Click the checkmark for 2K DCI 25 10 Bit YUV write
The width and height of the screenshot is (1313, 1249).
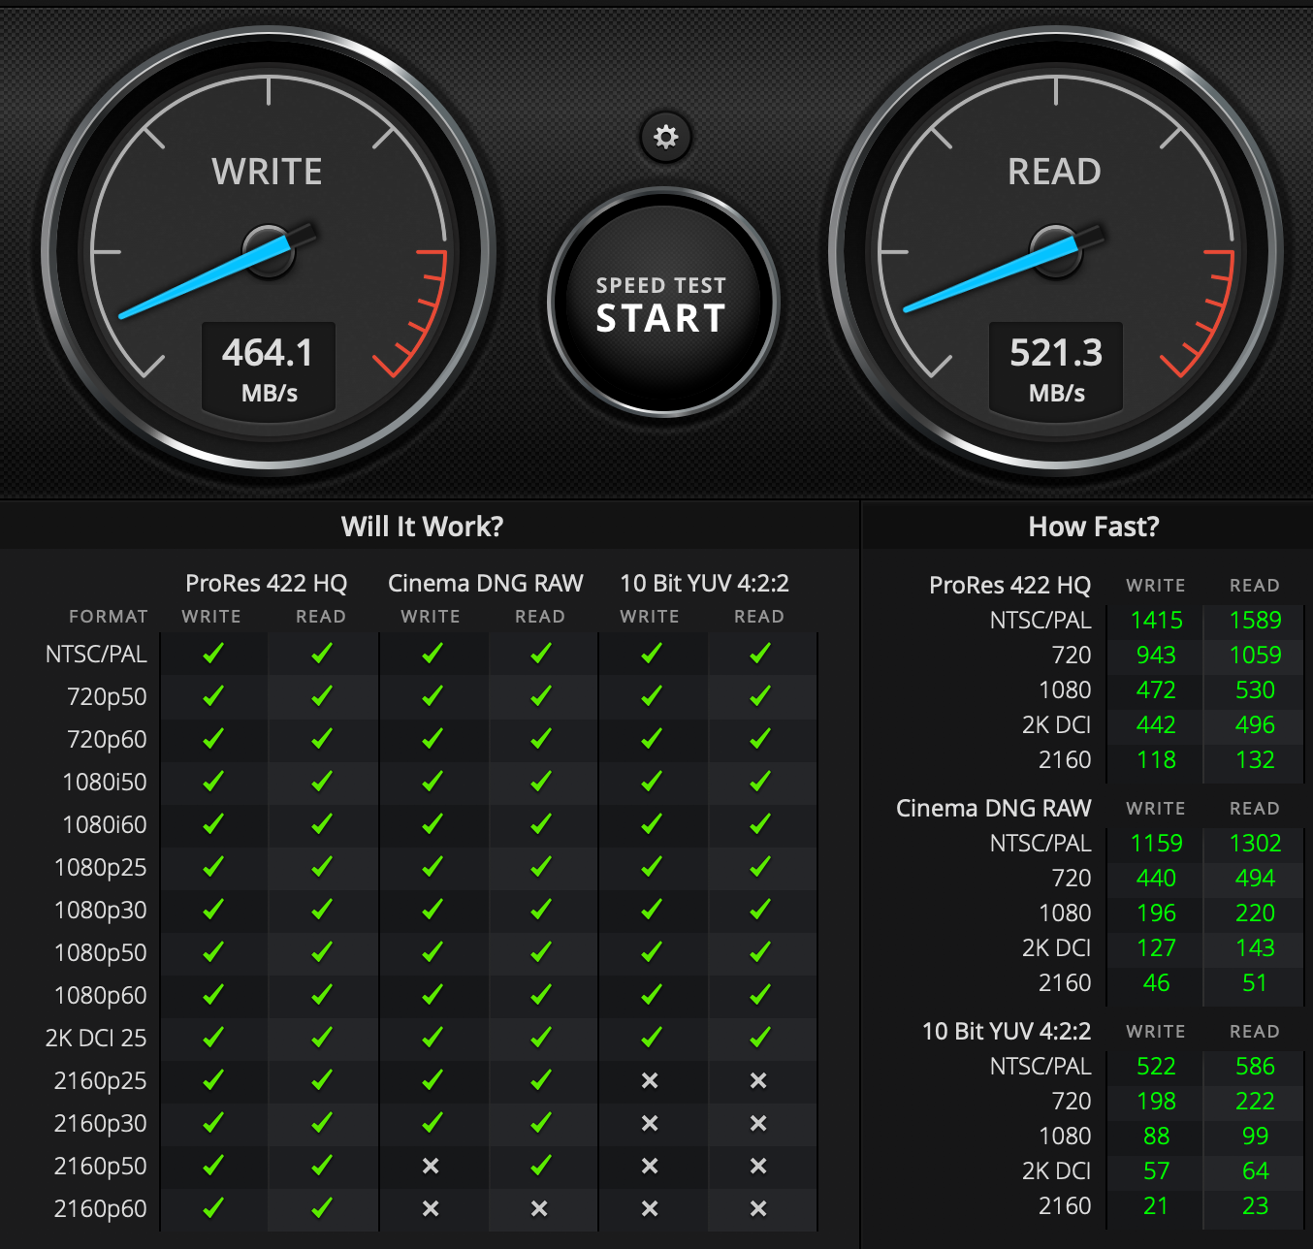pos(652,1038)
